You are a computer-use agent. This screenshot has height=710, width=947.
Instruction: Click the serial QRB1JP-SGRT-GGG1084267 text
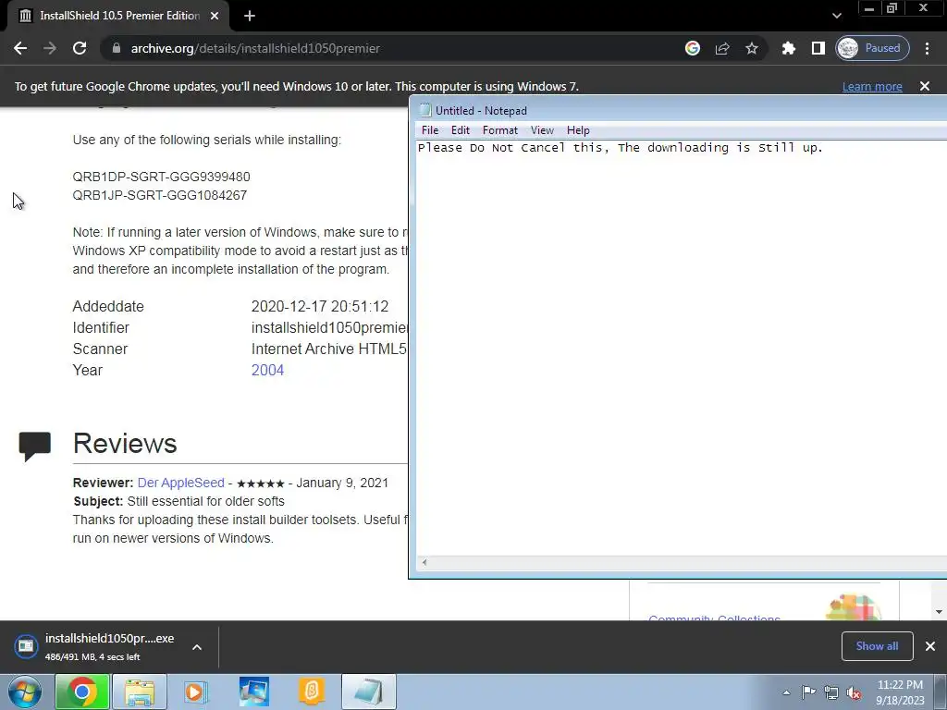pos(159,196)
